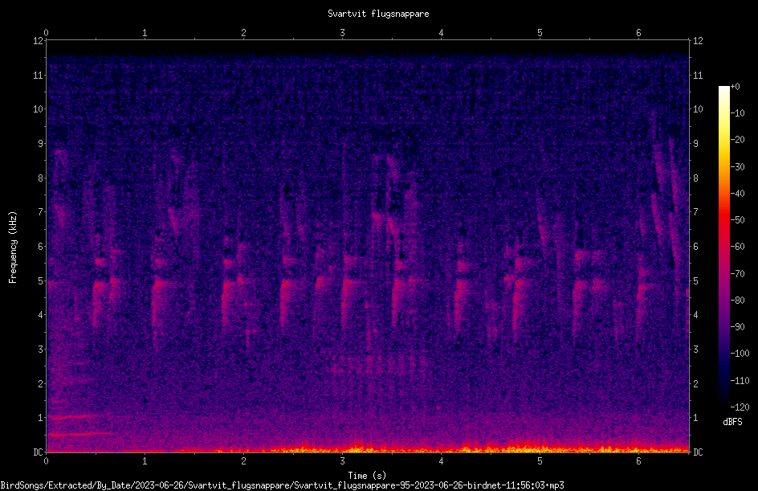Click the "dBFS" label under color scale
The height and width of the screenshot is (491, 758).
click(x=732, y=422)
